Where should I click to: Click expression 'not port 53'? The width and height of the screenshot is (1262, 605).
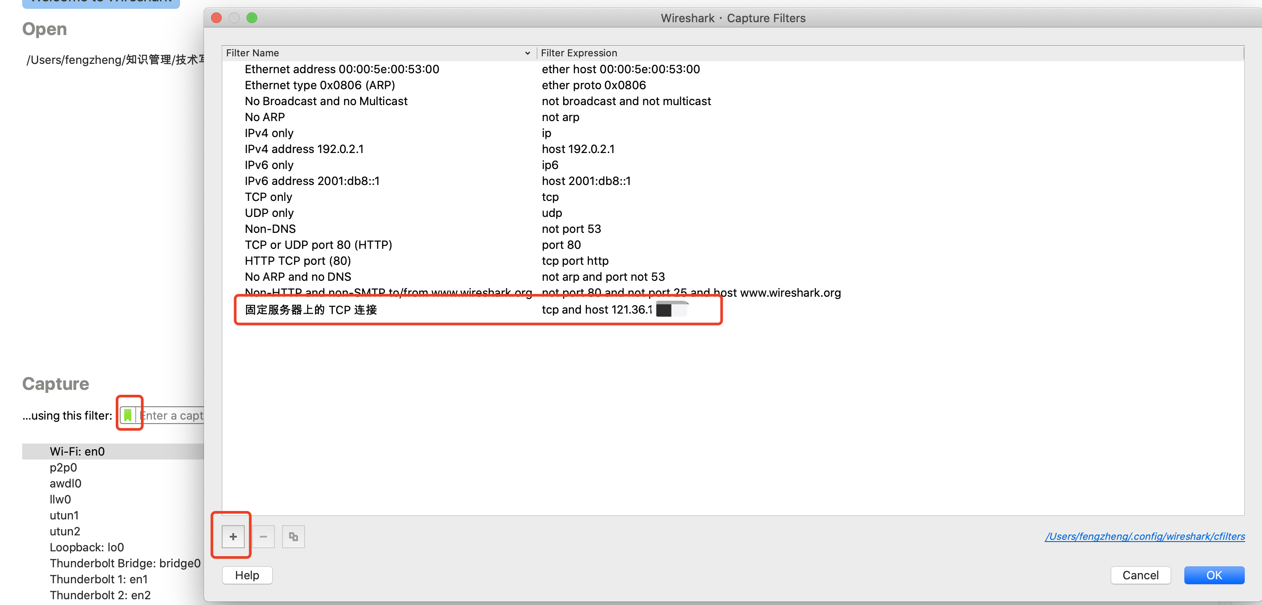[571, 229]
